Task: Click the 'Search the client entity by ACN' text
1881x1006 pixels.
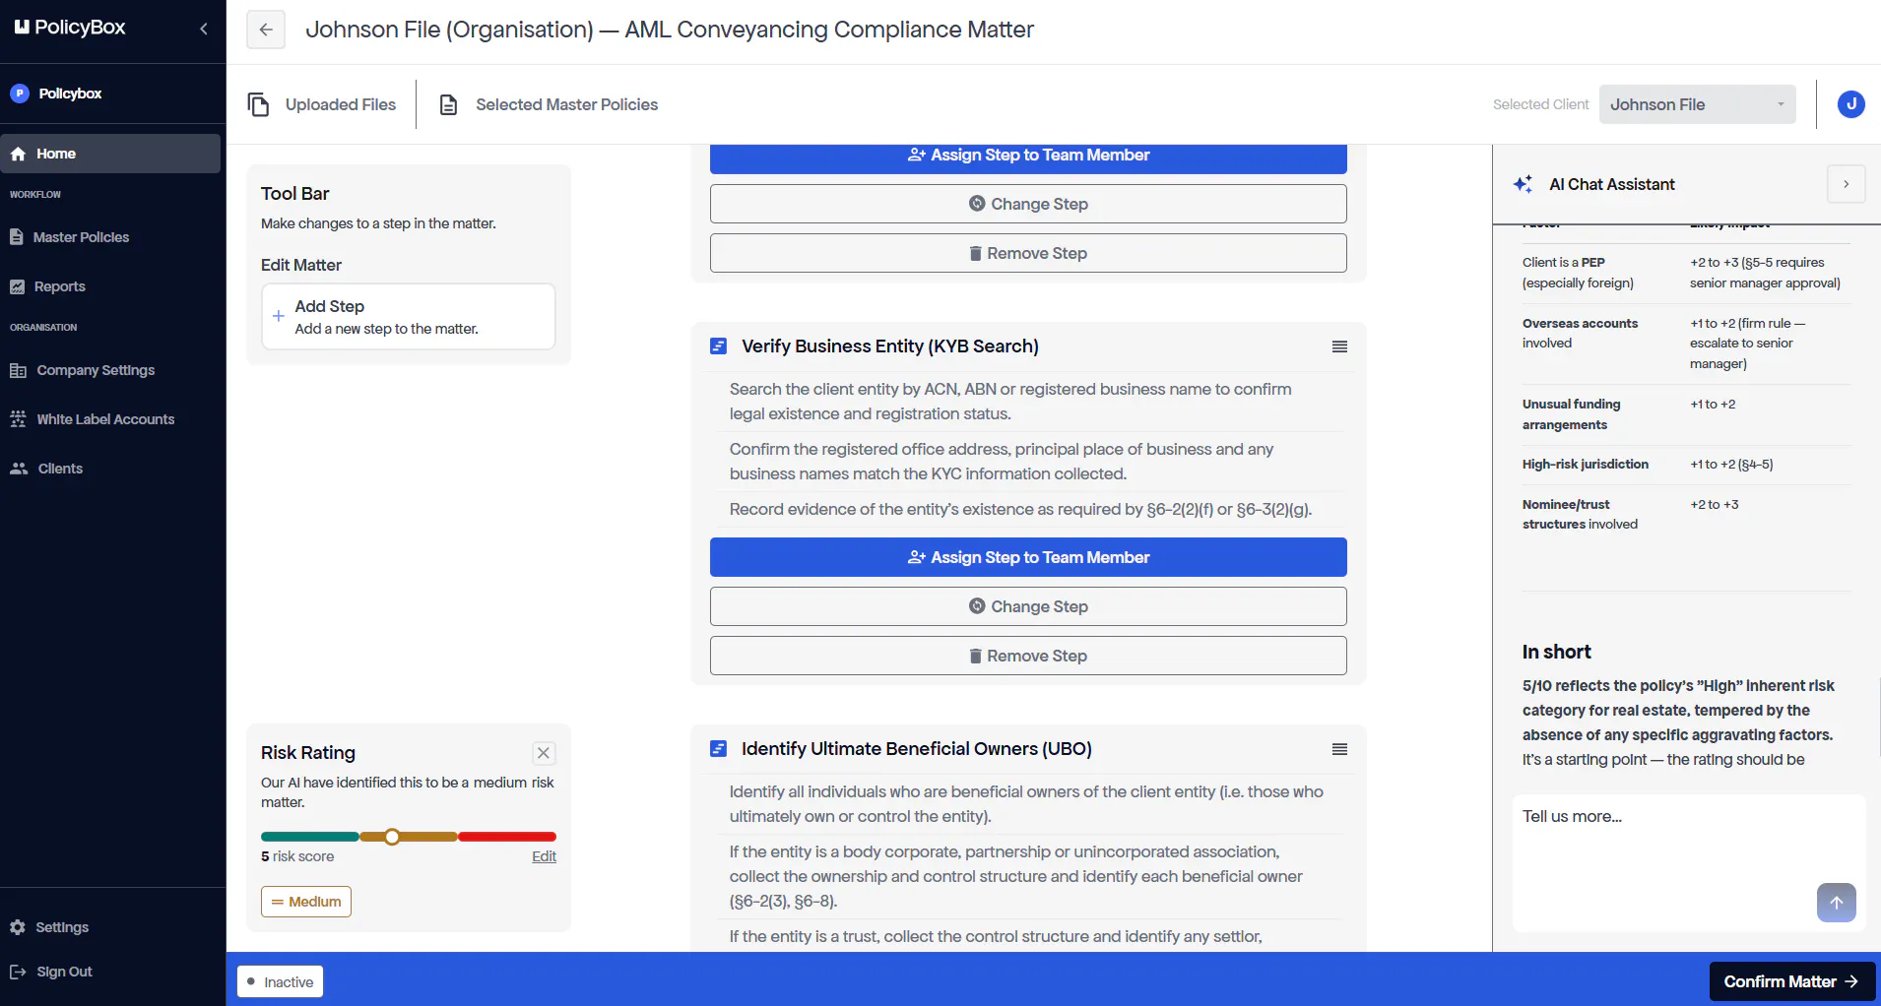Action: point(1010,402)
